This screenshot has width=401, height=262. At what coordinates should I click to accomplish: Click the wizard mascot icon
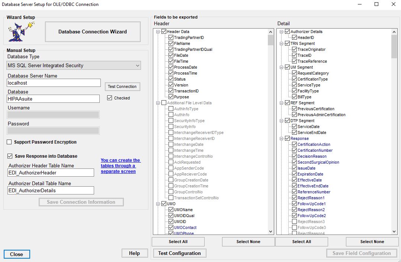[22, 32]
